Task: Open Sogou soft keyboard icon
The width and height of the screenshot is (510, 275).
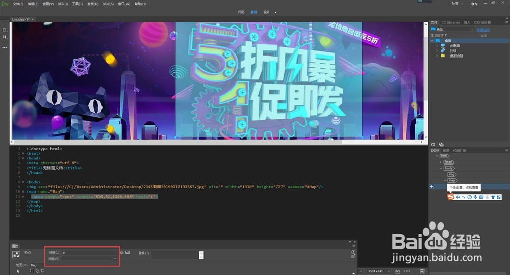Action: click(x=481, y=197)
